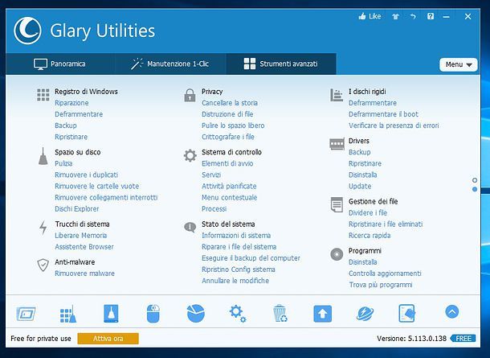Click Informazioni di sistema link
Image resolution: width=490 pixels, height=358 pixels.
(x=236, y=236)
